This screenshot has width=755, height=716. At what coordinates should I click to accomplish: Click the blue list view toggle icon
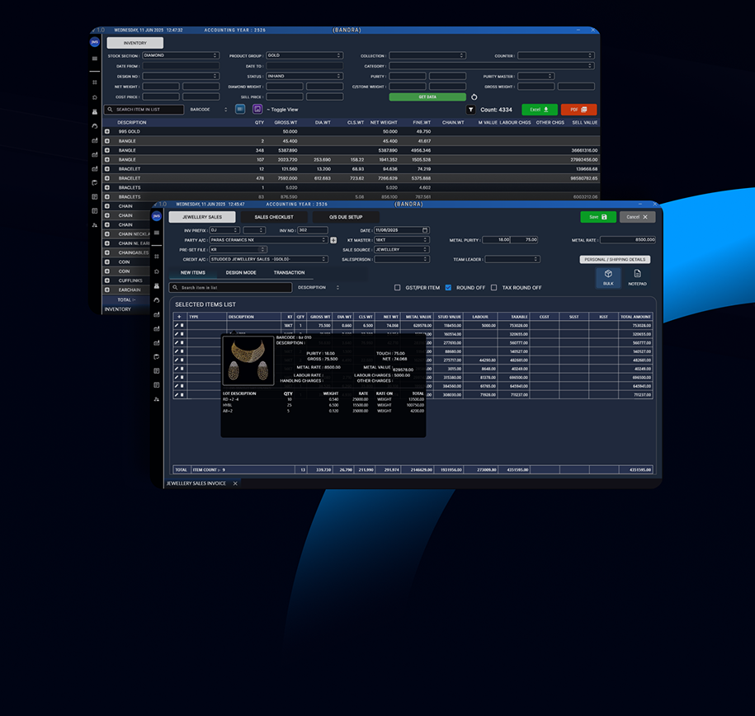(x=240, y=110)
